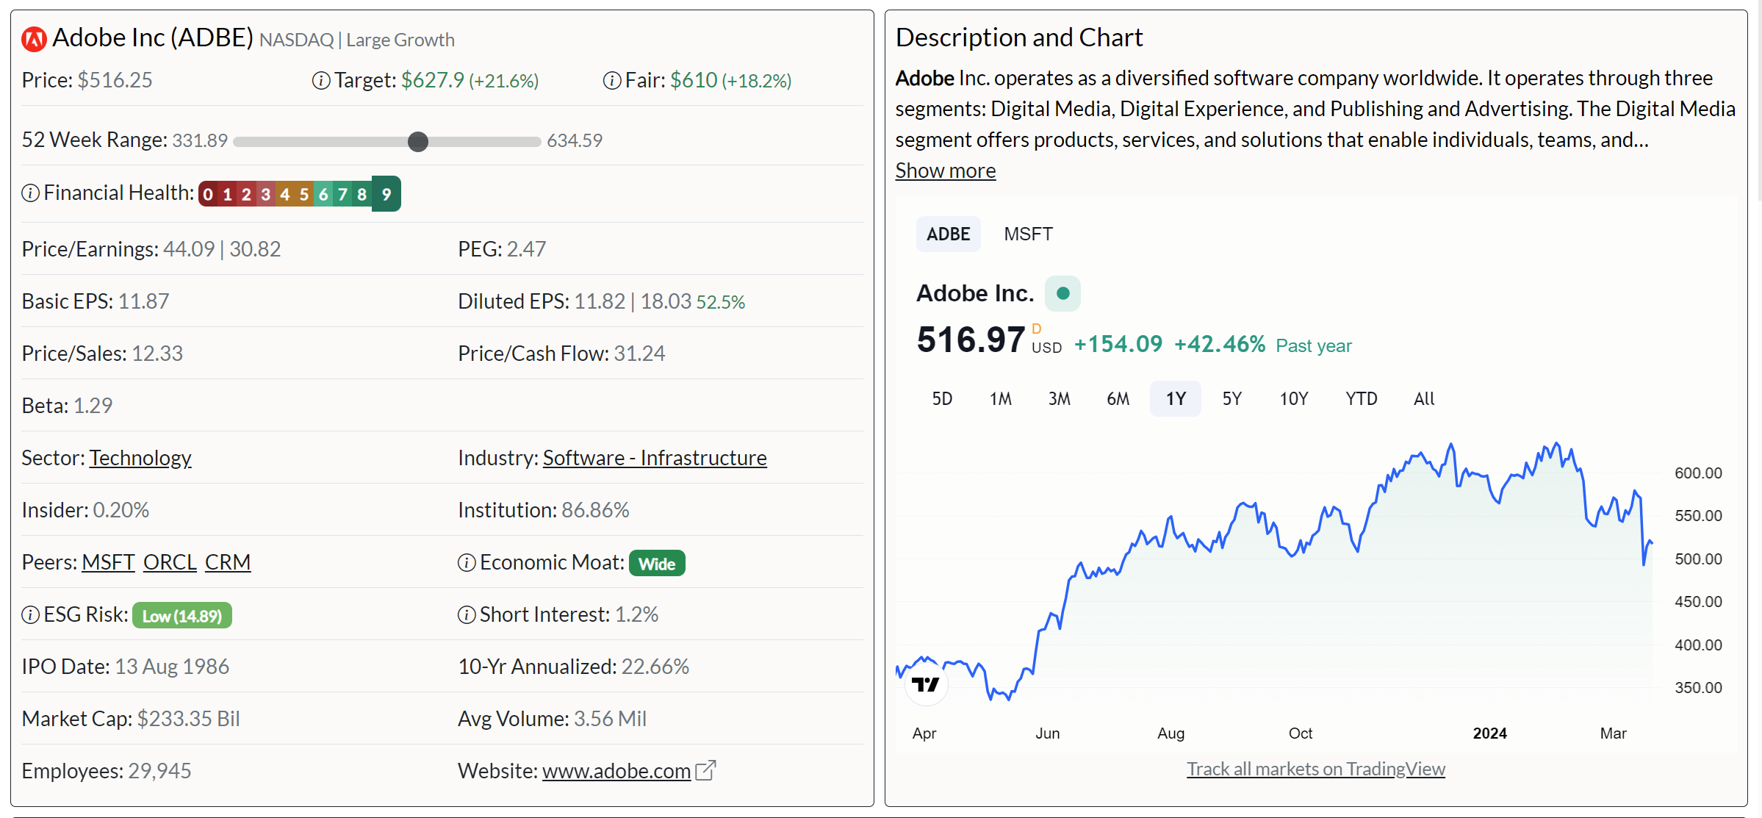Screen dimensions: 1762x818
Task: Select the 1Y chart range
Action: (x=1176, y=399)
